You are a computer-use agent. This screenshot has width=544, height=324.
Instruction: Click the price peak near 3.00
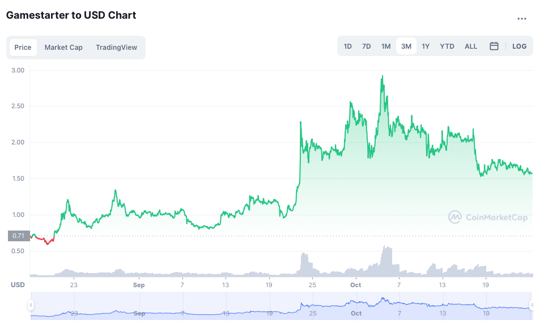(382, 76)
